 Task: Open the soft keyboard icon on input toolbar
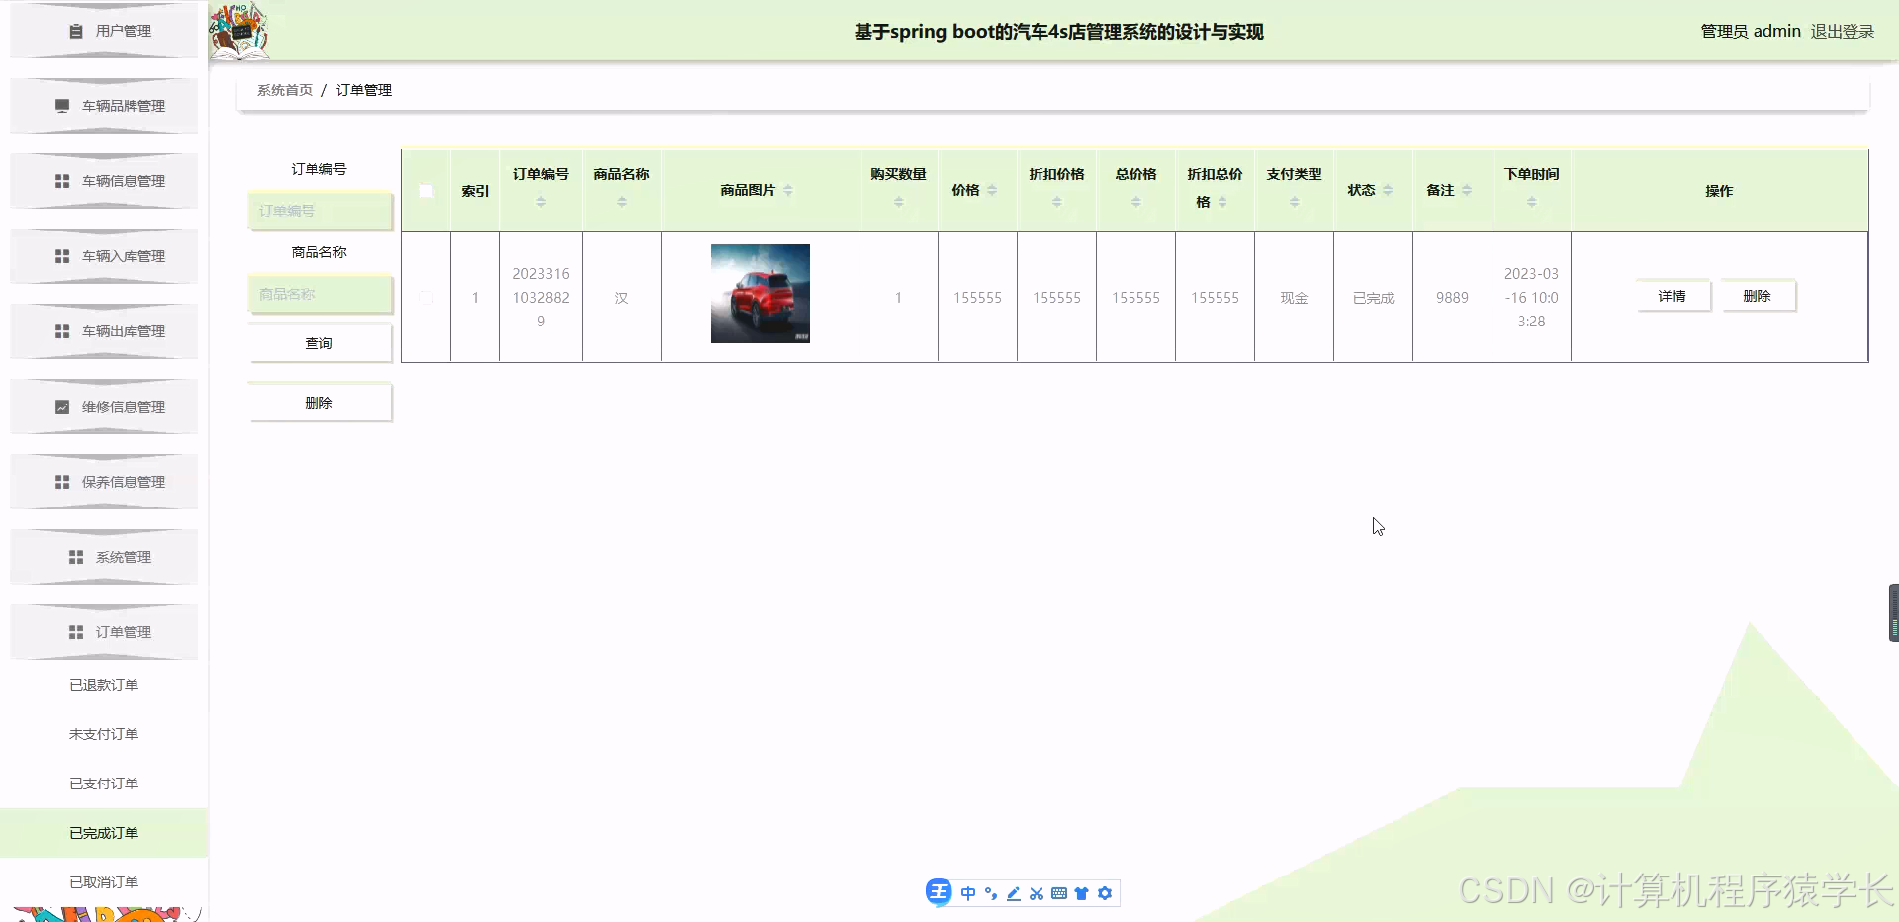coord(1059,892)
